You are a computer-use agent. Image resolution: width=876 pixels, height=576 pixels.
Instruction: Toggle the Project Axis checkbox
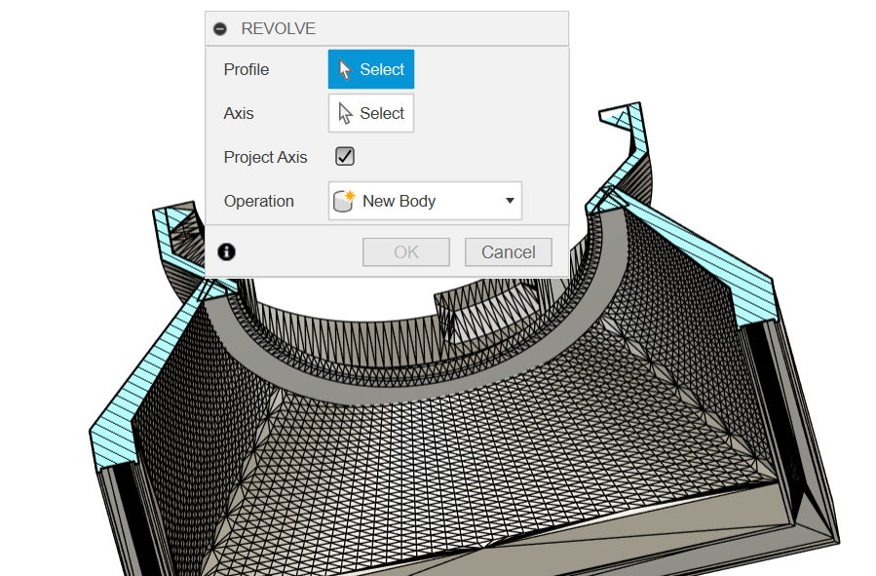pos(345,157)
